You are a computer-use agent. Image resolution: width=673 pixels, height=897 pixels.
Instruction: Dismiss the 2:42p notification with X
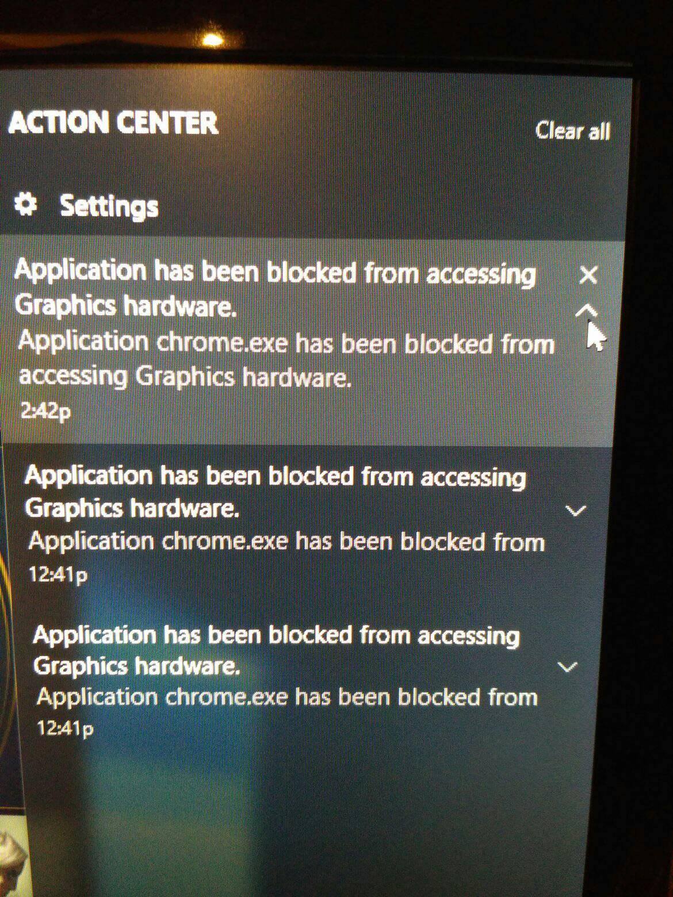click(588, 275)
